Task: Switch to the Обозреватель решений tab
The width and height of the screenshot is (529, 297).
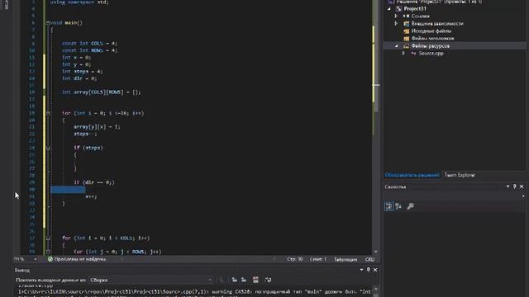Action: pyautogui.click(x=412, y=175)
